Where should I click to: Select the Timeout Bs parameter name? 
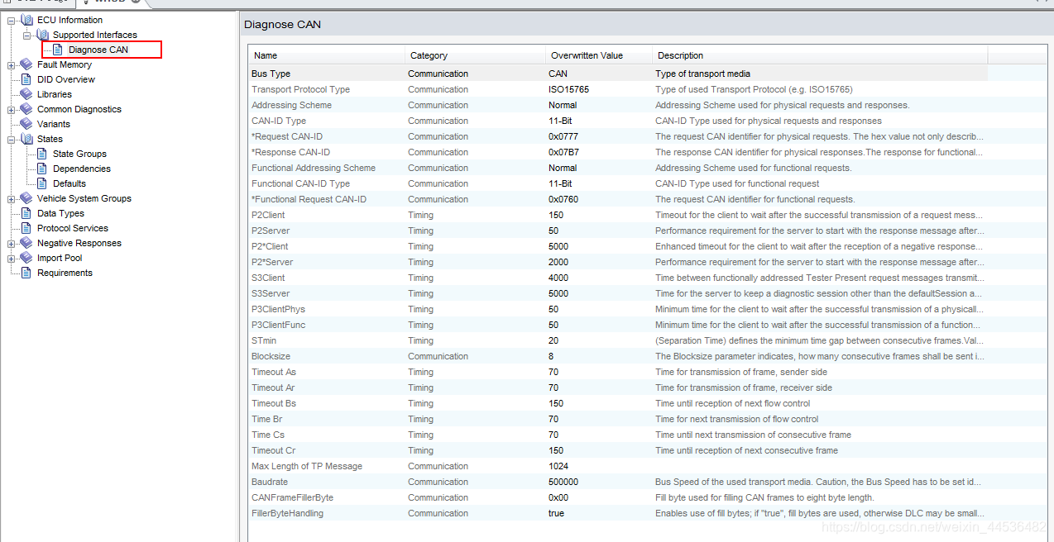(x=274, y=403)
